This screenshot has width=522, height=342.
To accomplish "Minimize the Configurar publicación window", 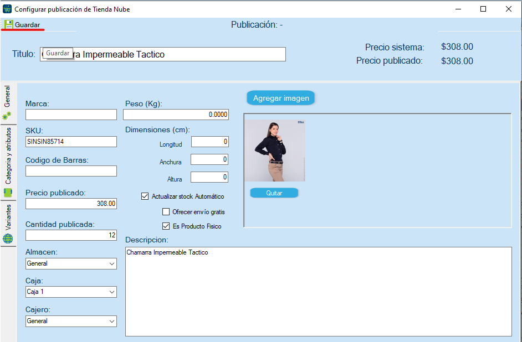I will click(458, 9).
